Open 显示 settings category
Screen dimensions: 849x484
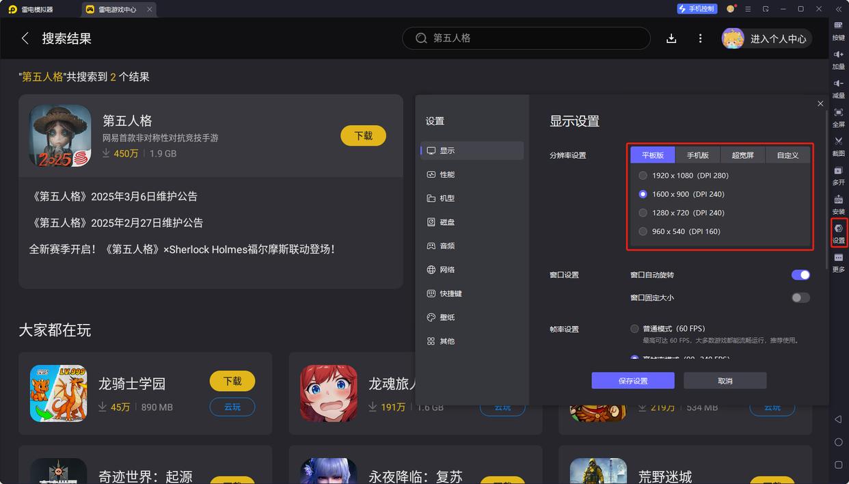(472, 150)
